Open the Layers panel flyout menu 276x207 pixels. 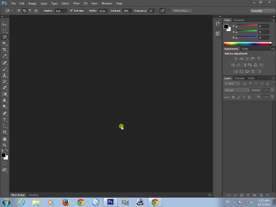(x=273, y=78)
